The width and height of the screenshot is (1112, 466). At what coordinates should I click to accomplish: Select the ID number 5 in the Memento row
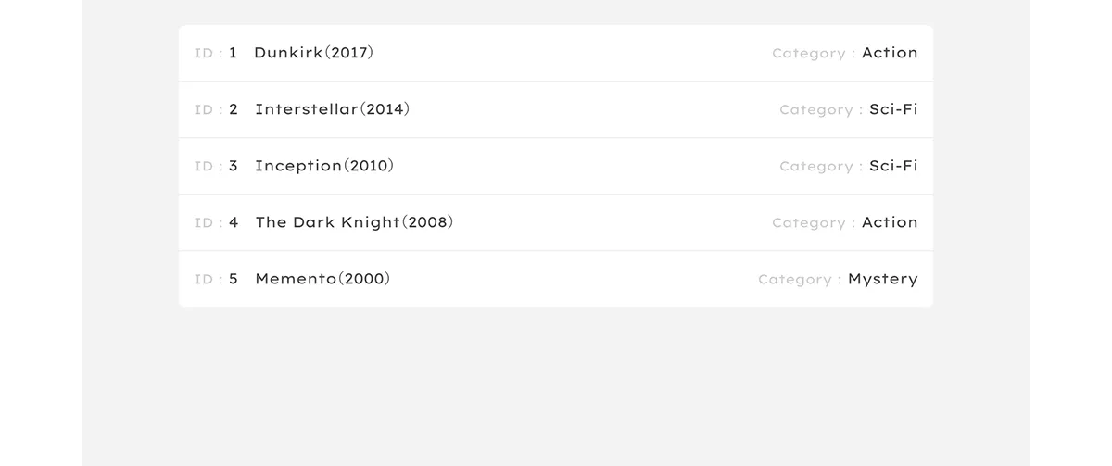tap(234, 279)
